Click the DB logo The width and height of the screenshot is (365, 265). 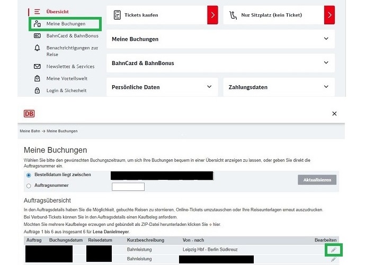[29, 114]
